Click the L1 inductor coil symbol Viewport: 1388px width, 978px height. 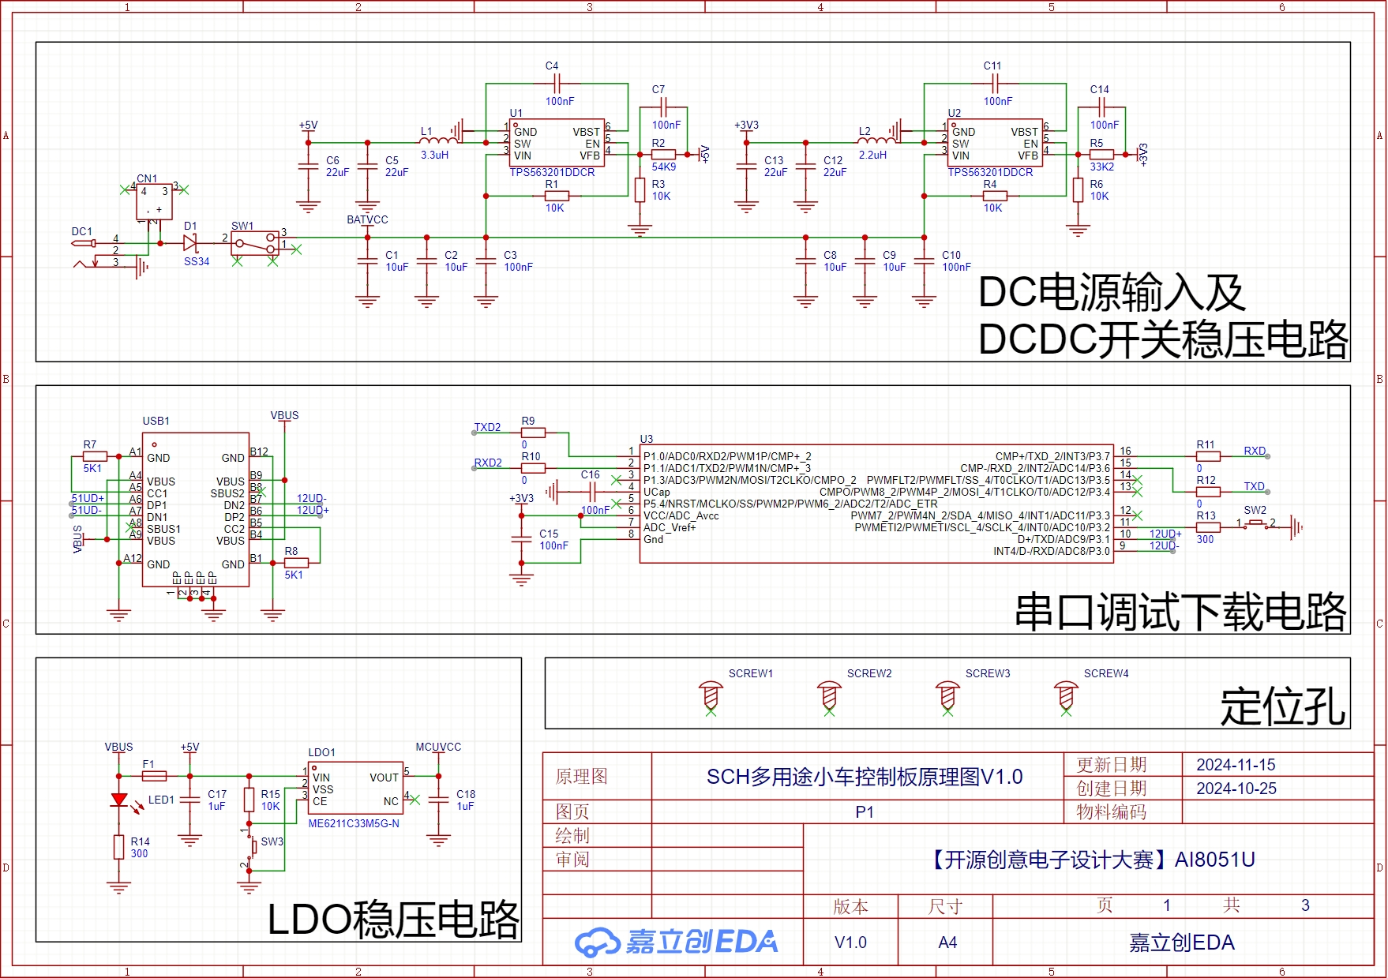tap(438, 141)
